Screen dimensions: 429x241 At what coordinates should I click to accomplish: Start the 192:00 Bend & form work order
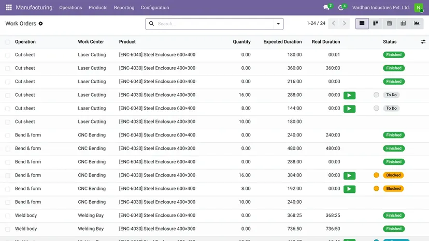[349, 189]
